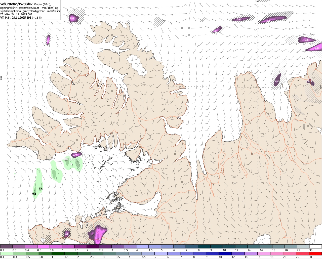Click the 0.6 label in the purple blob beside the header
322x259 pixels.
(x=72, y=19)
